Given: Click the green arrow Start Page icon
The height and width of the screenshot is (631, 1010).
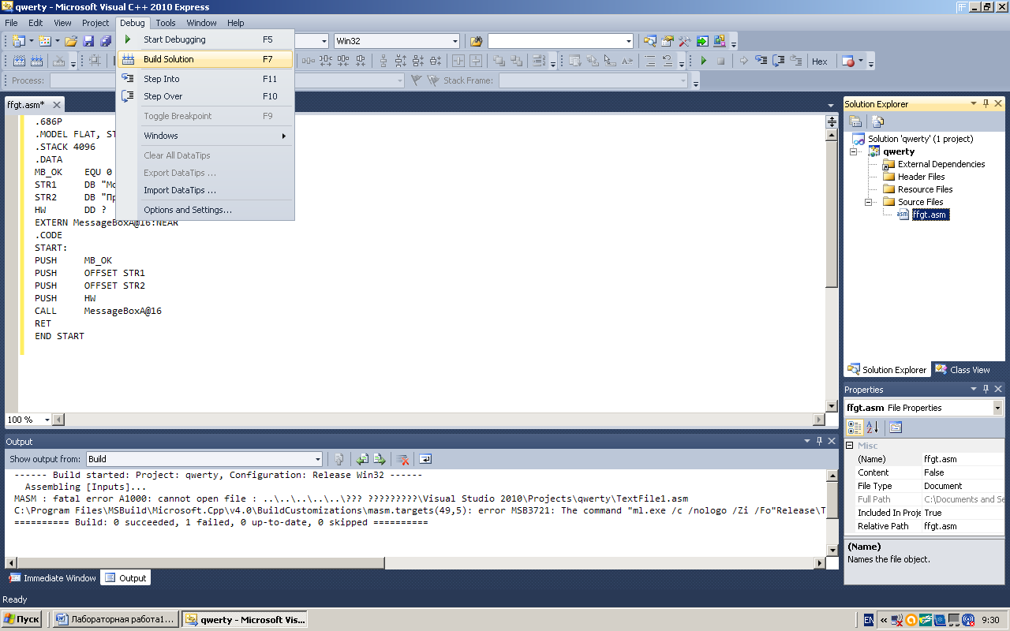Looking at the screenshot, I should [702, 41].
